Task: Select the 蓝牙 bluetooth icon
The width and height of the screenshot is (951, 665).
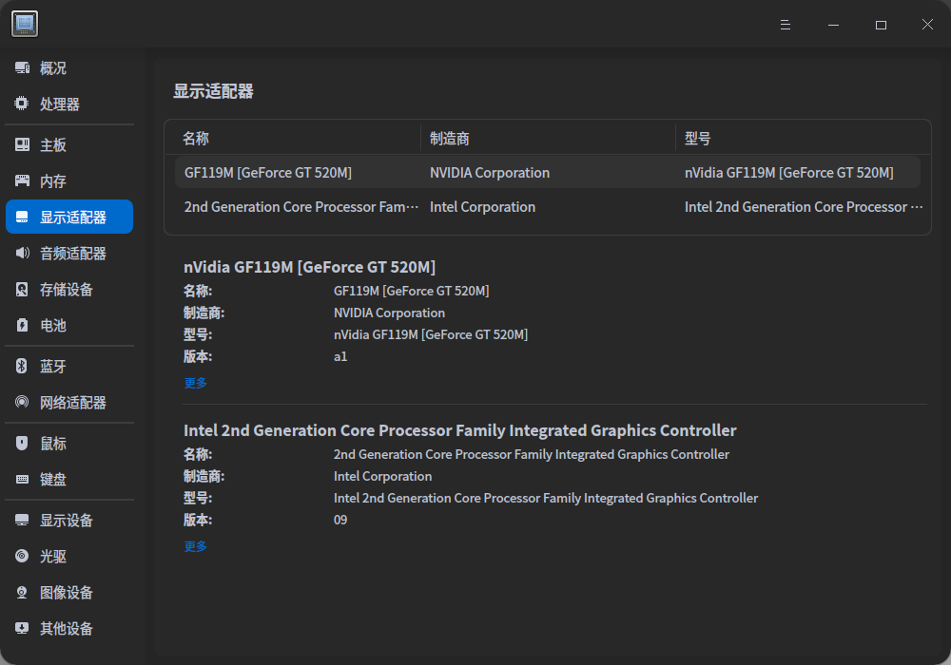Action: pos(22,367)
